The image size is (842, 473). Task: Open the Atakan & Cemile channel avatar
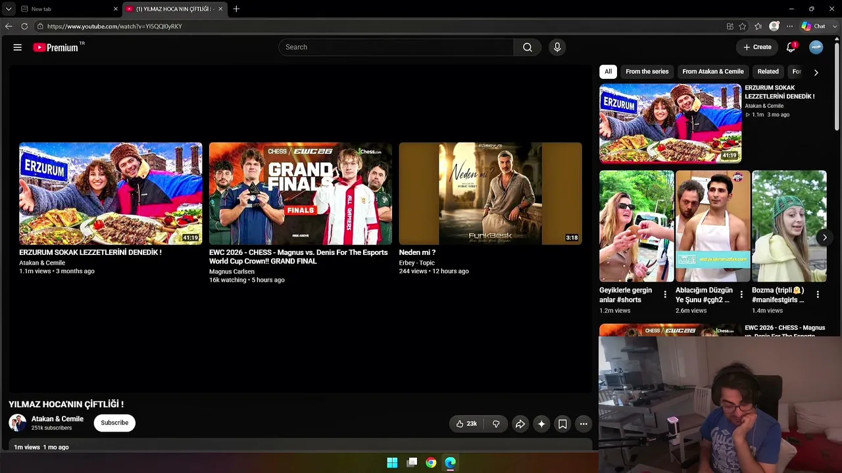(18, 423)
